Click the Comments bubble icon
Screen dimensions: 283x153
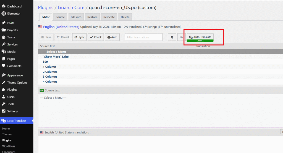click(x=4, y=66)
